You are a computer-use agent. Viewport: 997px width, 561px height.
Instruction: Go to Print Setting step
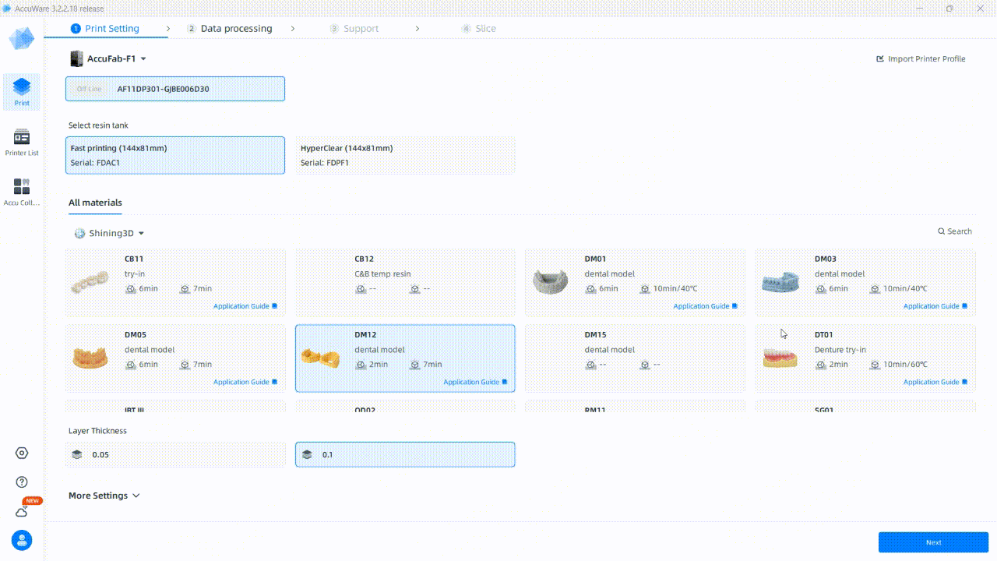[x=105, y=29]
